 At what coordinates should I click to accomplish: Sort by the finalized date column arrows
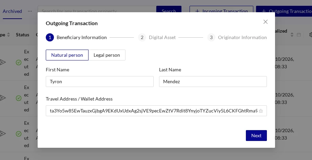click(292, 35)
